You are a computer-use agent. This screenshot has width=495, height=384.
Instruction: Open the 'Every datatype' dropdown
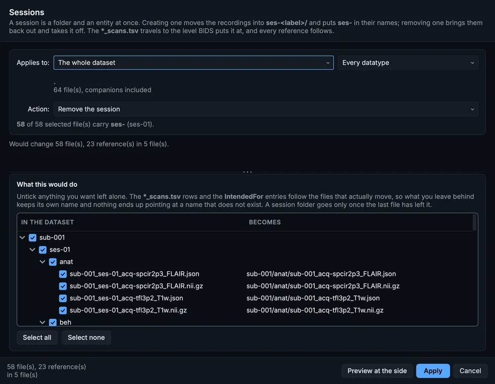(x=408, y=63)
